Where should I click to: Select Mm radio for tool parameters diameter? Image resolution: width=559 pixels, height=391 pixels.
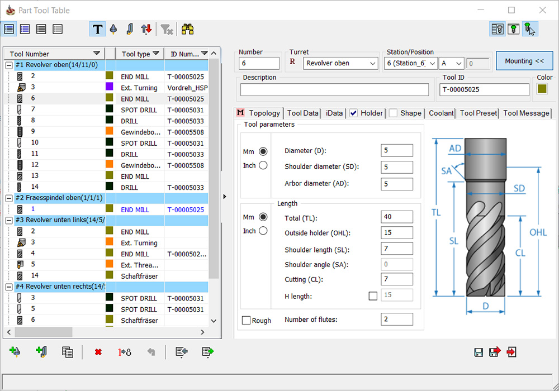tap(263, 151)
